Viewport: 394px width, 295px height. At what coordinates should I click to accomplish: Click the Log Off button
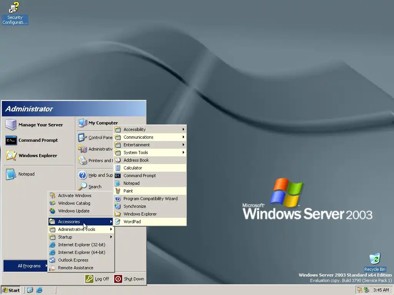(97, 279)
